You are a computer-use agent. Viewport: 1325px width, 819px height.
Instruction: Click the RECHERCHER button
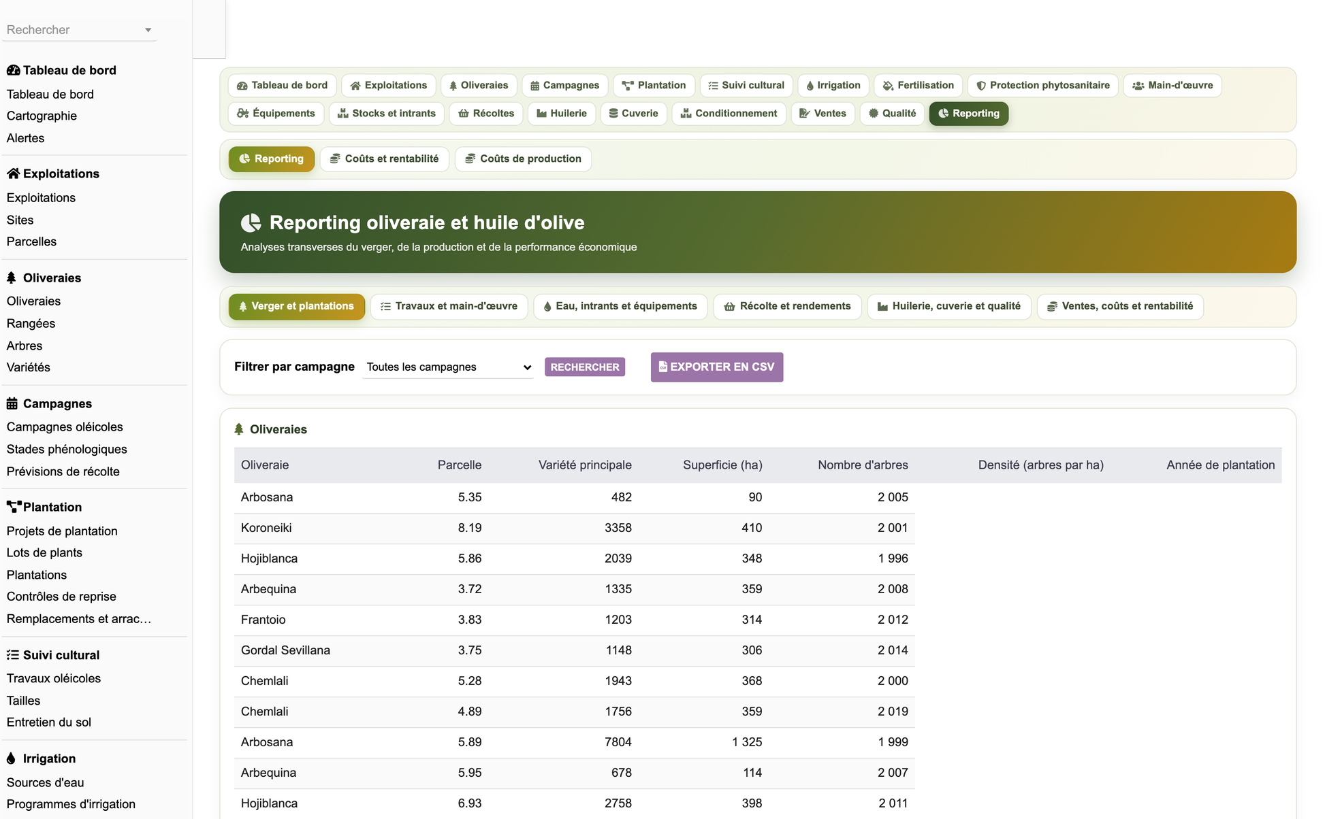tap(585, 367)
